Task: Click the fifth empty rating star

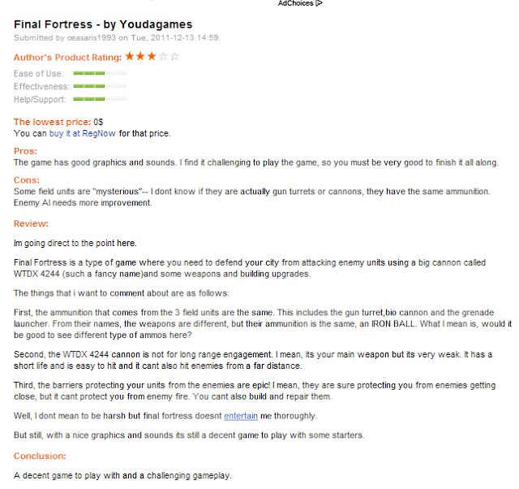Action: (x=174, y=56)
